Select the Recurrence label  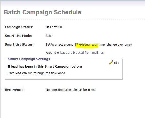14,90
